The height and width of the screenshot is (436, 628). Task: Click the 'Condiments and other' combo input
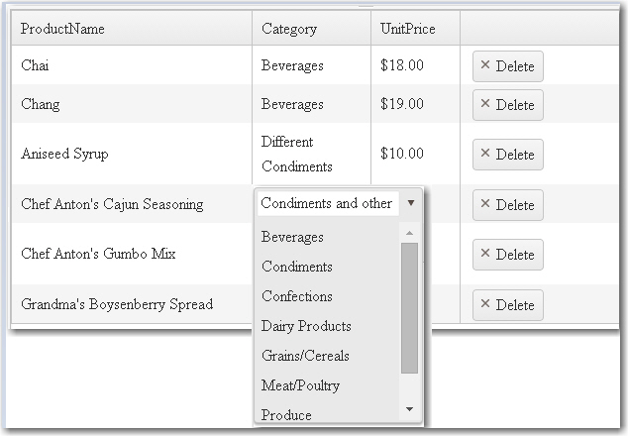[x=327, y=203]
